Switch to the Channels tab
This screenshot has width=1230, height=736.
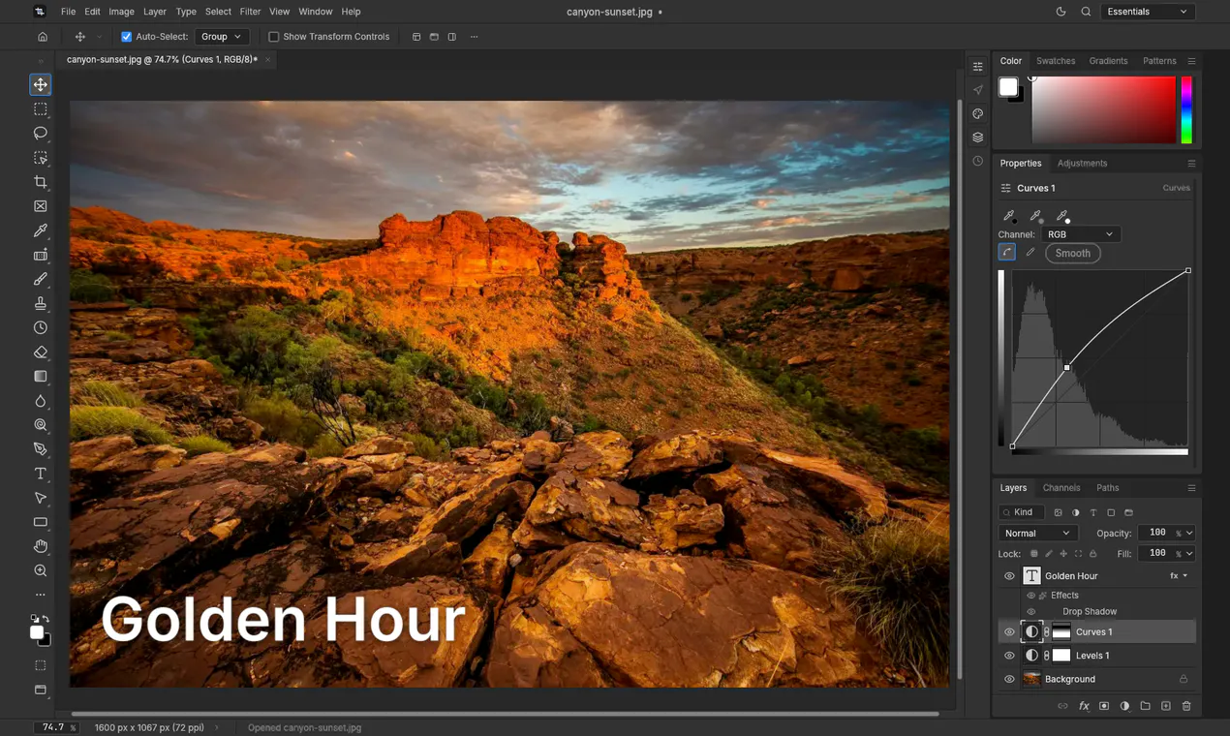(1061, 488)
